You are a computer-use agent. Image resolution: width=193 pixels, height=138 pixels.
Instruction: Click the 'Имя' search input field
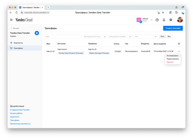pos(63,36)
